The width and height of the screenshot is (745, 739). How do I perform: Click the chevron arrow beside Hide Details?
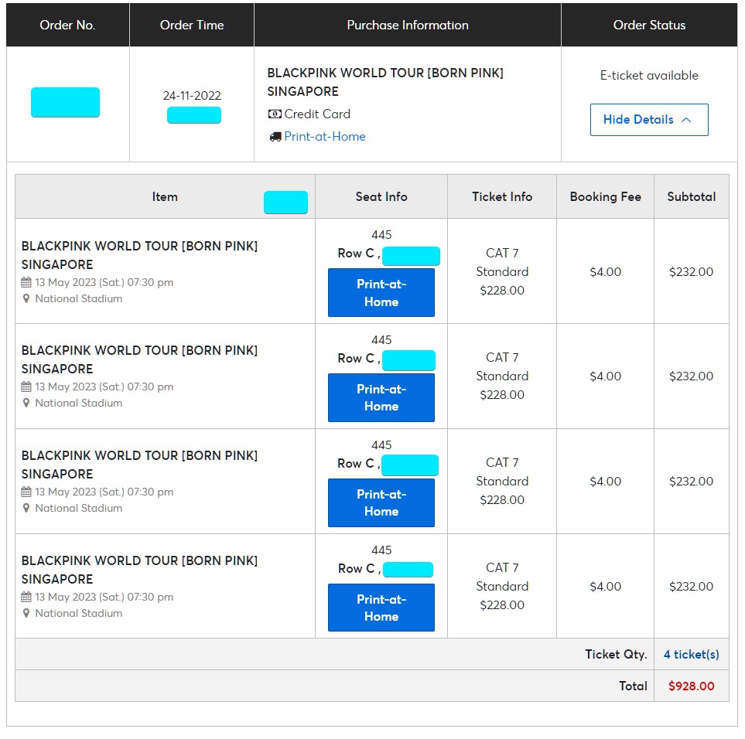[686, 120]
